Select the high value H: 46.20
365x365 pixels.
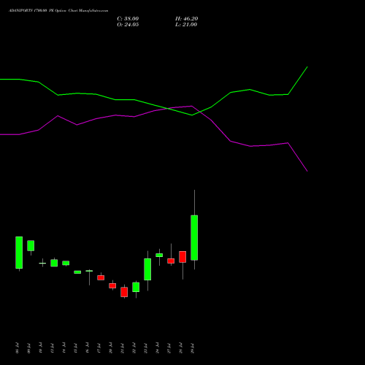click(186, 19)
